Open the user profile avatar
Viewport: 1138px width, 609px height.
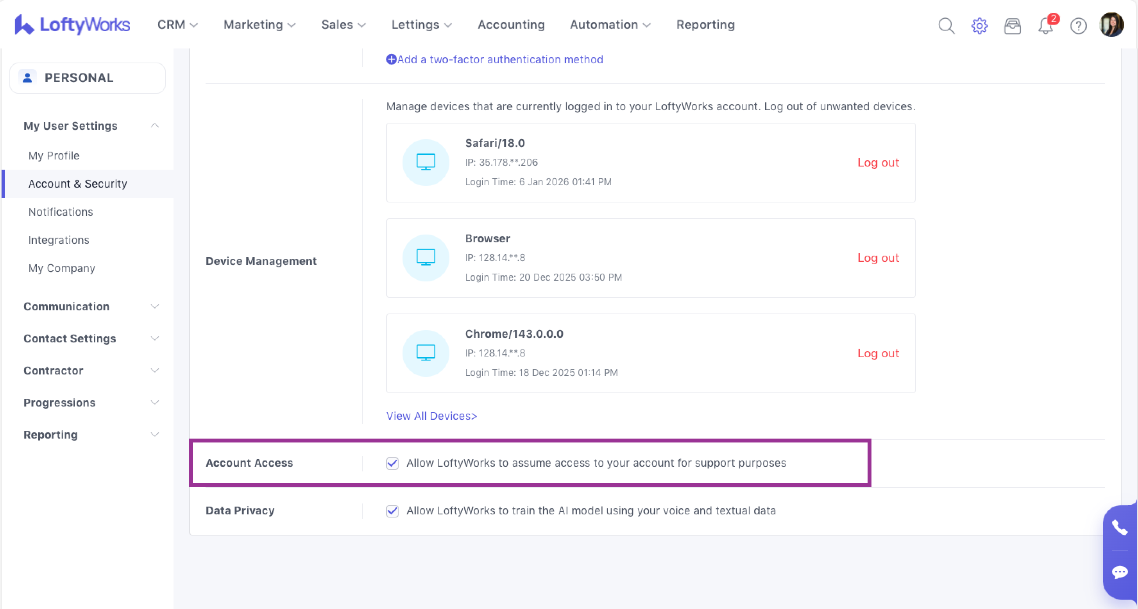(x=1111, y=25)
